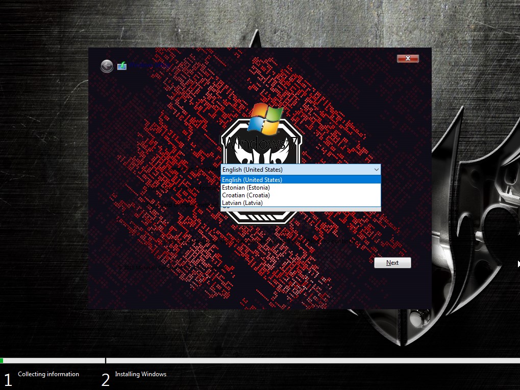
Task: Click the Next button
Action: (x=392, y=262)
